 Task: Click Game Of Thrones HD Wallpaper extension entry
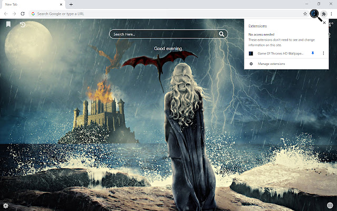pos(281,53)
